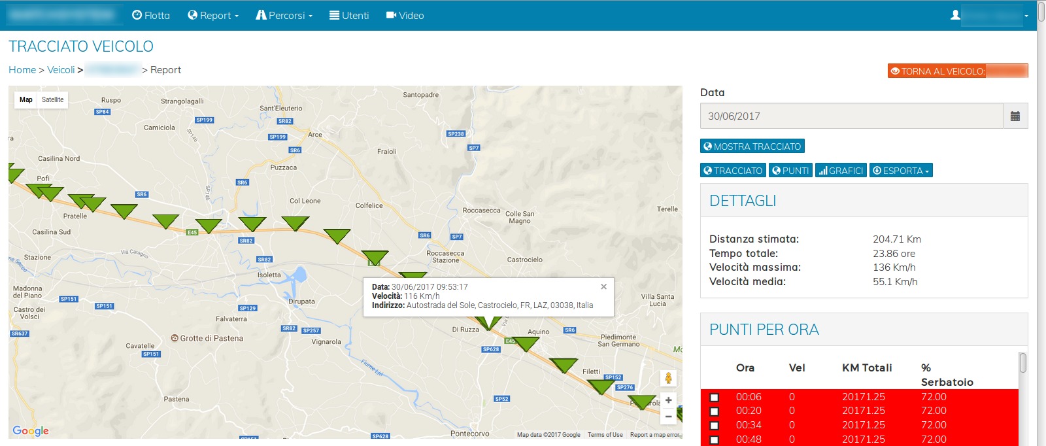Screen dimensions: 1046x446
Task: Open the Report dropdown menu
Action: click(x=213, y=15)
